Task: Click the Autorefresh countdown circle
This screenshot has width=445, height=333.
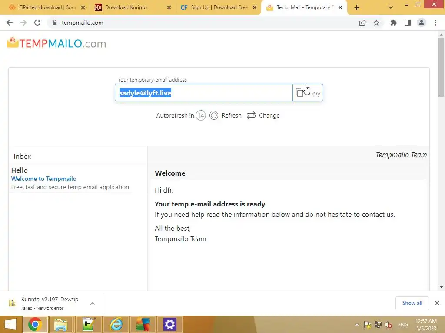Action: click(201, 115)
